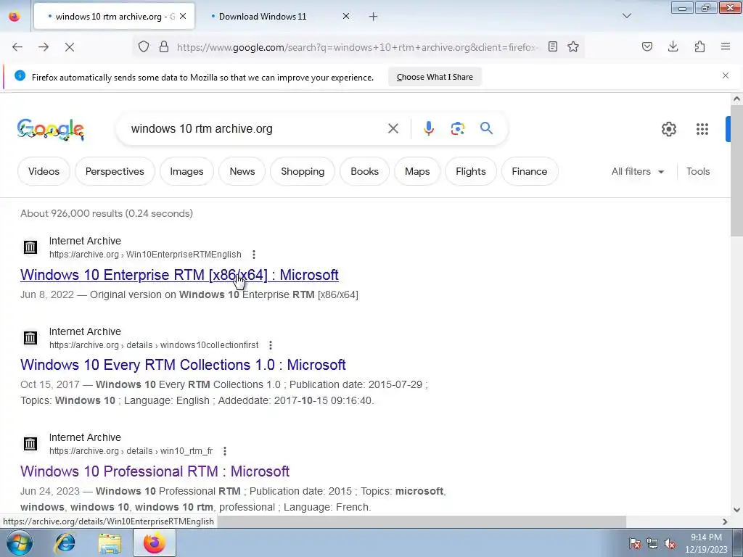
Task: Open the Google apps grid
Action: point(702,129)
